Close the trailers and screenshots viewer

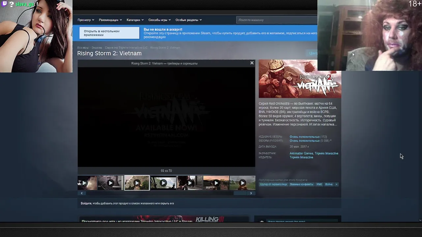(252, 63)
